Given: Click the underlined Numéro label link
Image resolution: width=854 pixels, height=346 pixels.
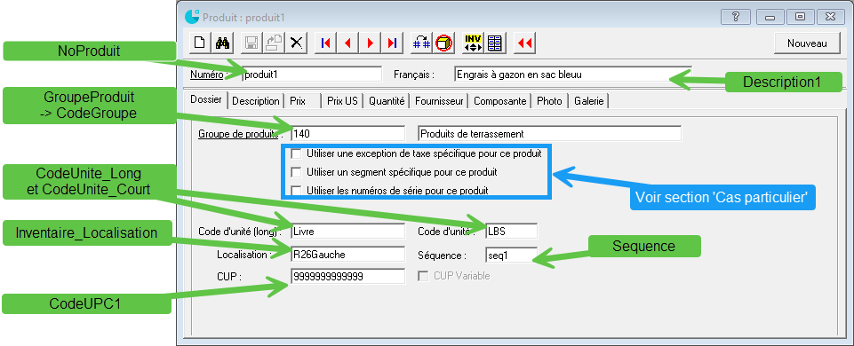Looking at the screenshot, I should [x=206, y=75].
